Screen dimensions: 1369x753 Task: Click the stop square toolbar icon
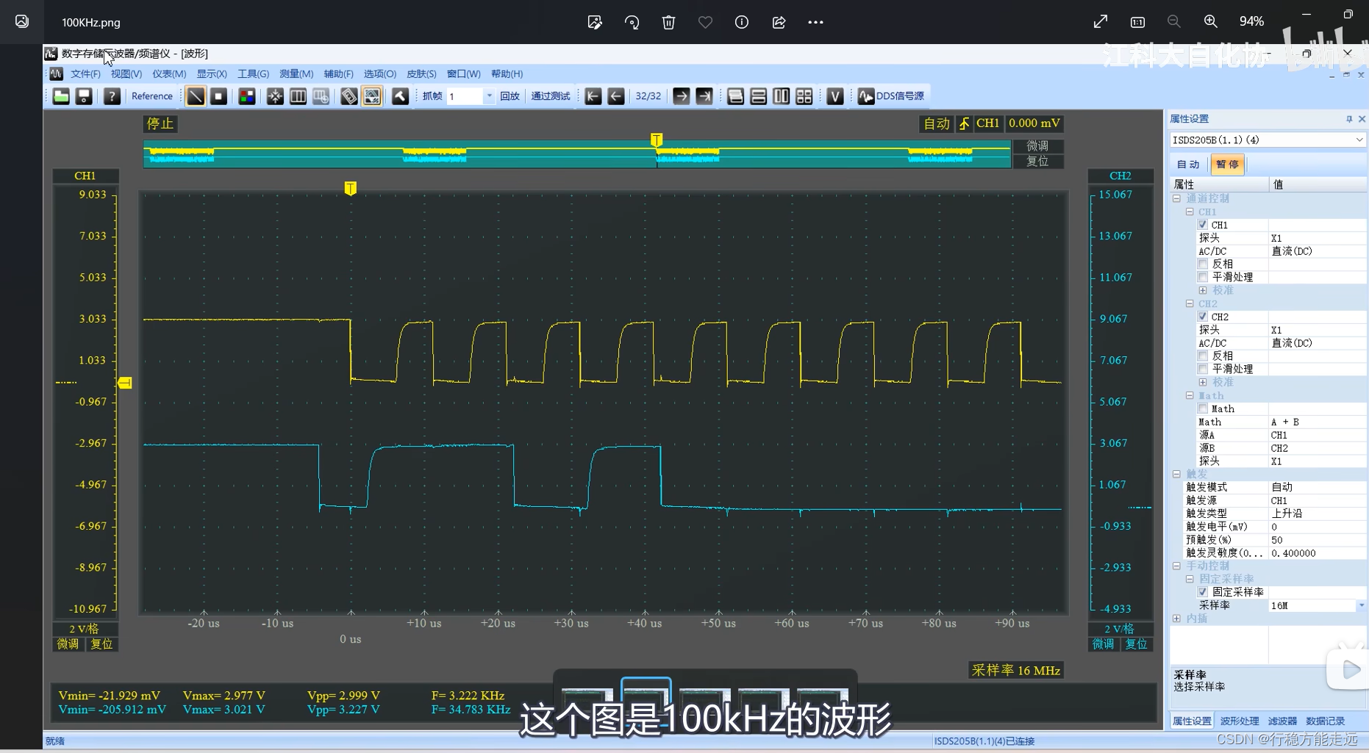click(218, 96)
